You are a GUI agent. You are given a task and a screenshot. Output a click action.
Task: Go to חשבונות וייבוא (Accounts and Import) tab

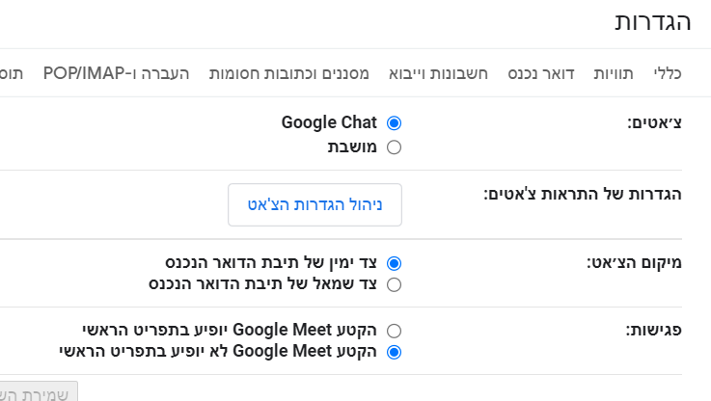click(439, 74)
